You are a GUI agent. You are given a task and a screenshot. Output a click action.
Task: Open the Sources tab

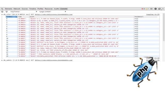click(x=25, y=9)
